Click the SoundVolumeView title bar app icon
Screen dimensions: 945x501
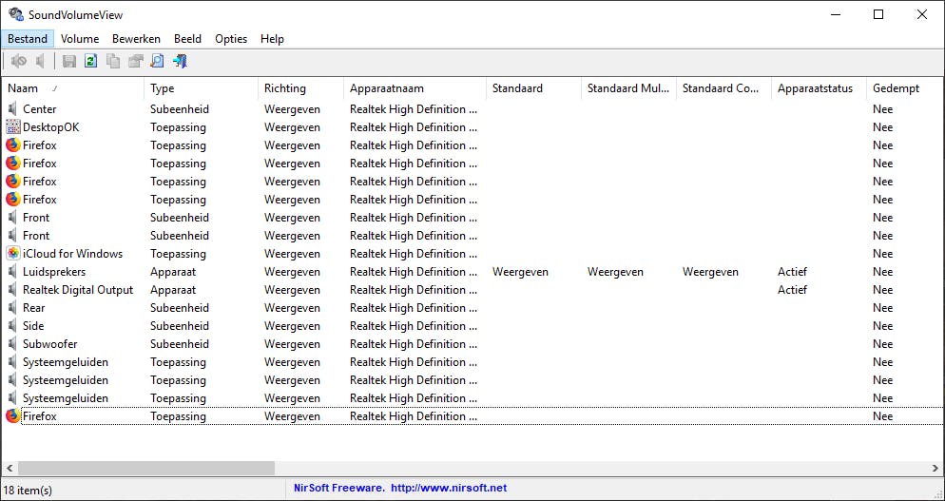click(15, 14)
